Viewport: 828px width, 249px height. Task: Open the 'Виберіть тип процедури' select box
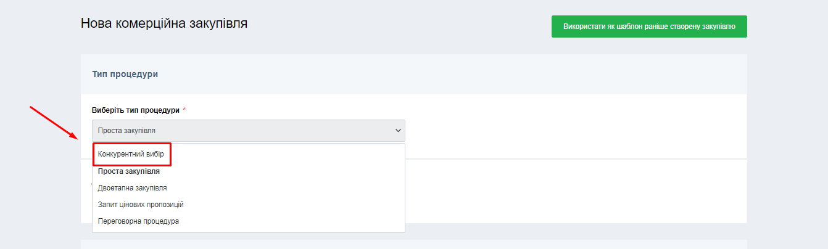pyautogui.click(x=248, y=131)
